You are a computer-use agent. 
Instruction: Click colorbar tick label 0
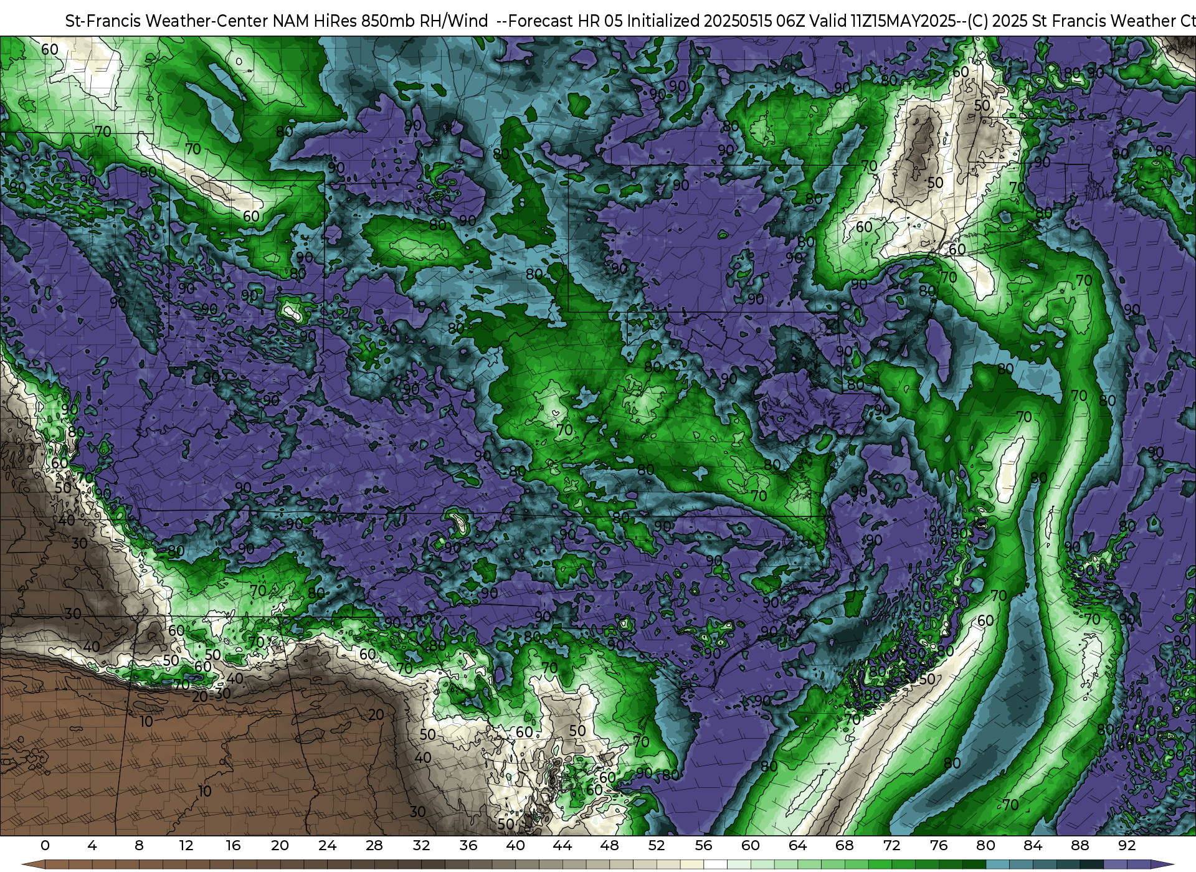tap(45, 845)
